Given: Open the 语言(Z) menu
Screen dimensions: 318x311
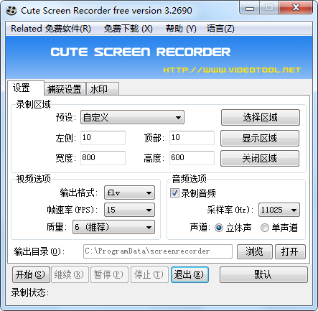Looking at the screenshot, I should click(220, 29).
